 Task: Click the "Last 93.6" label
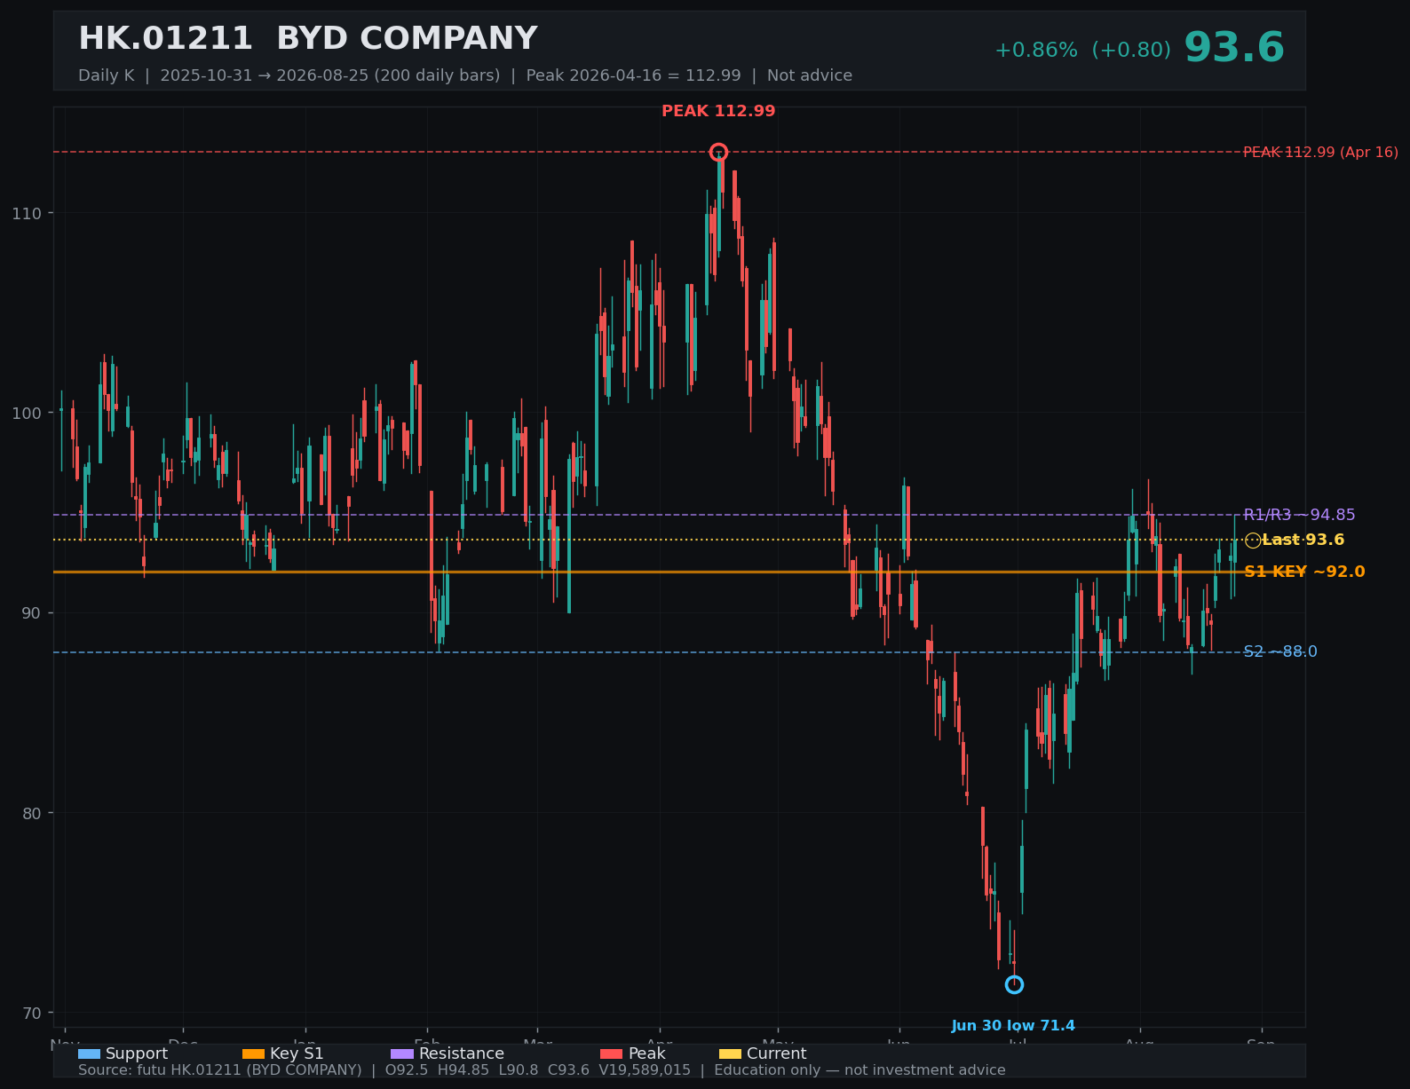point(1303,540)
